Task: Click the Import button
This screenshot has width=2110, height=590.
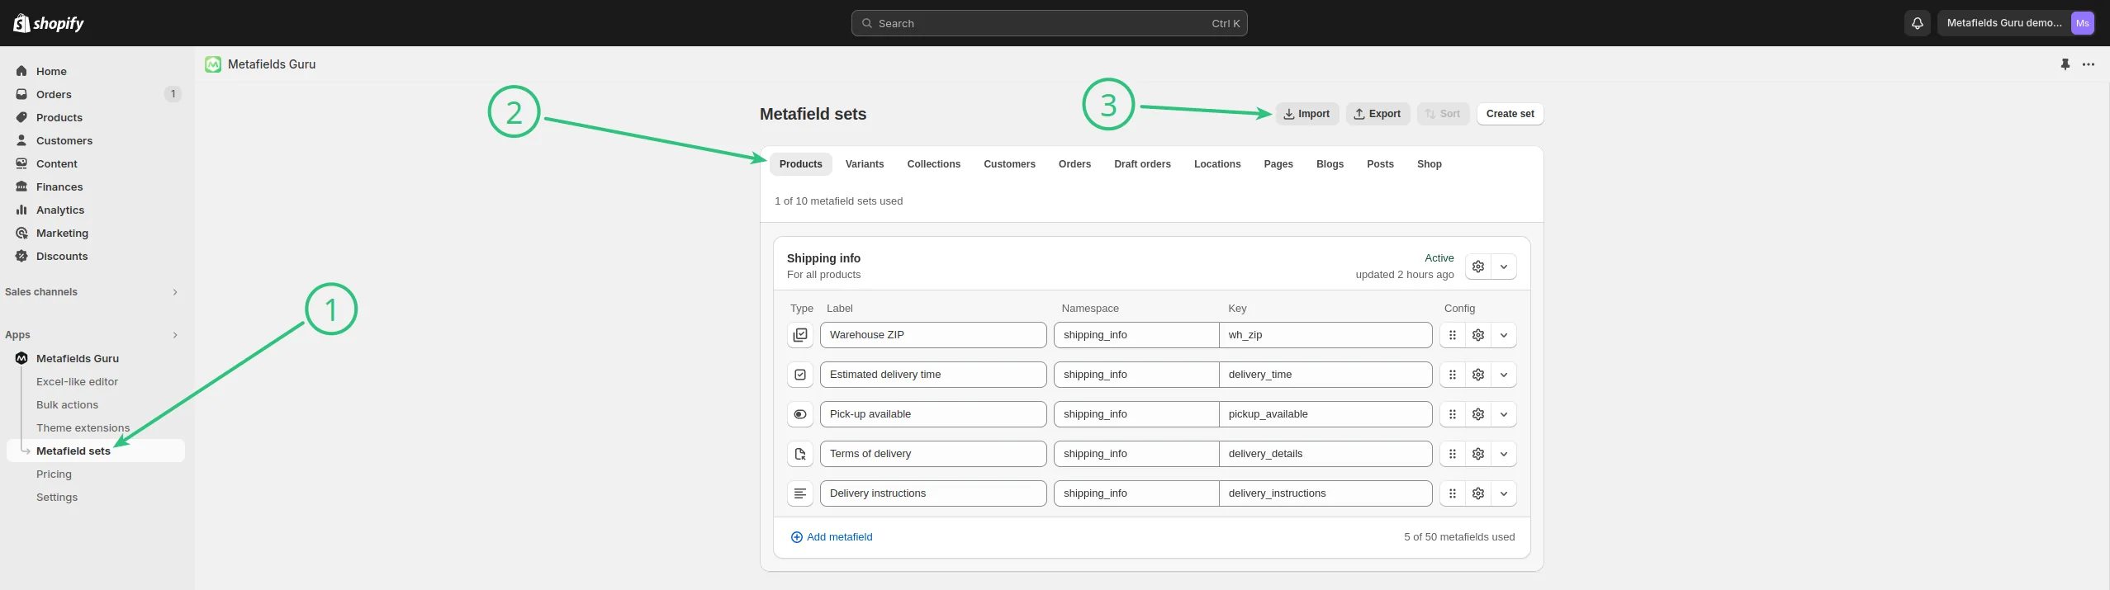Action: [1307, 114]
